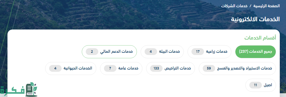This screenshot has height=97, width=286.
Task: Select the جميع الخدمات (237) filter
Action: (x=256, y=51)
